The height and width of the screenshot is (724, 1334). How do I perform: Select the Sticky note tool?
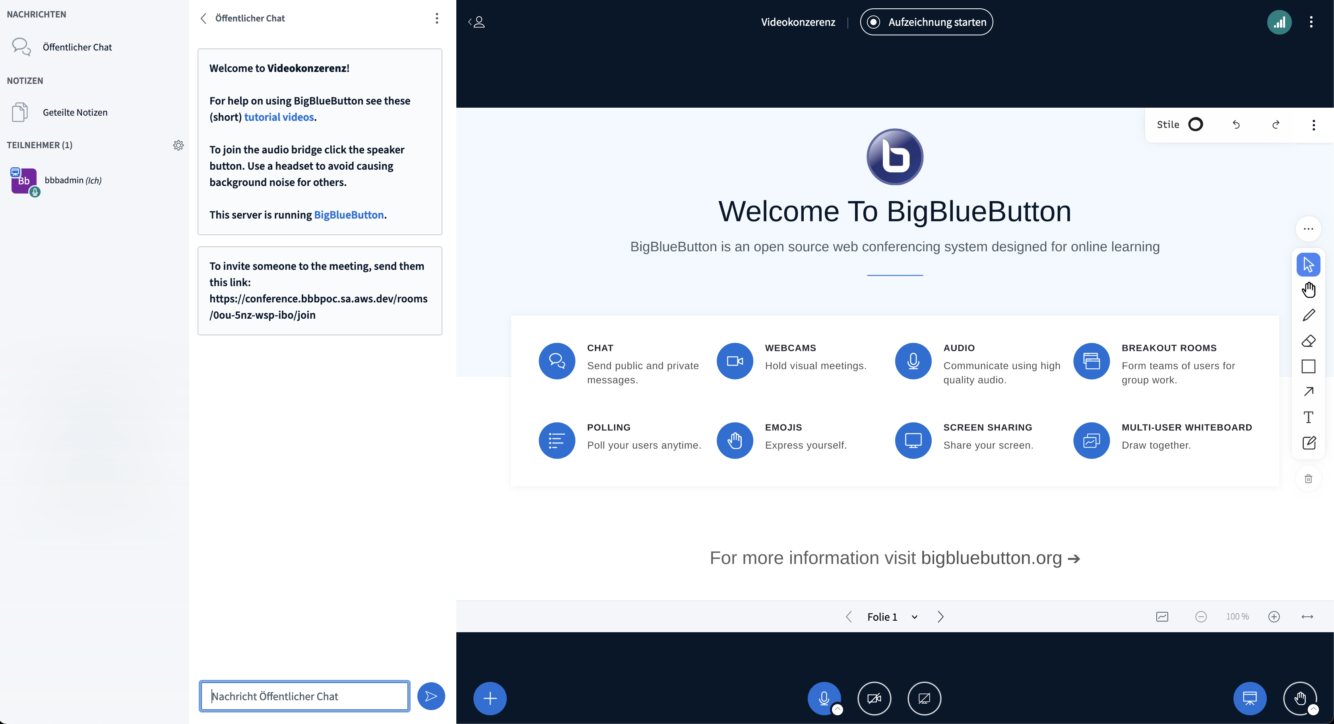(1308, 443)
